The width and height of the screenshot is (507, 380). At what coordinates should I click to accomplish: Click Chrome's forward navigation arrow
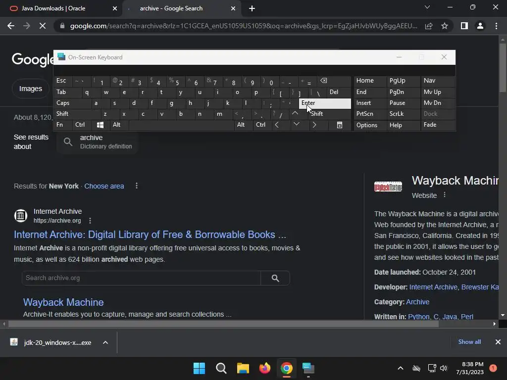click(27, 26)
